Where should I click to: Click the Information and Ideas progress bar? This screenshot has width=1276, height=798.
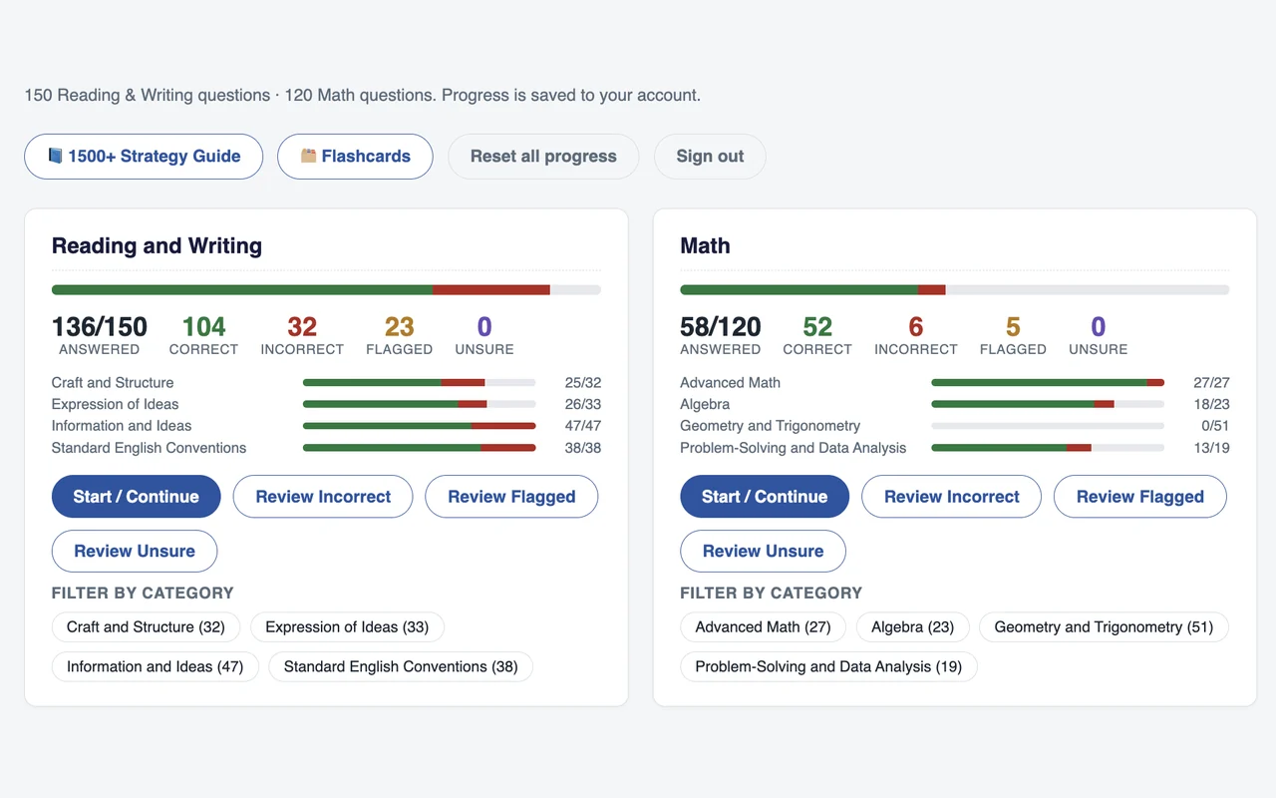pyautogui.click(x=419, y=426)
